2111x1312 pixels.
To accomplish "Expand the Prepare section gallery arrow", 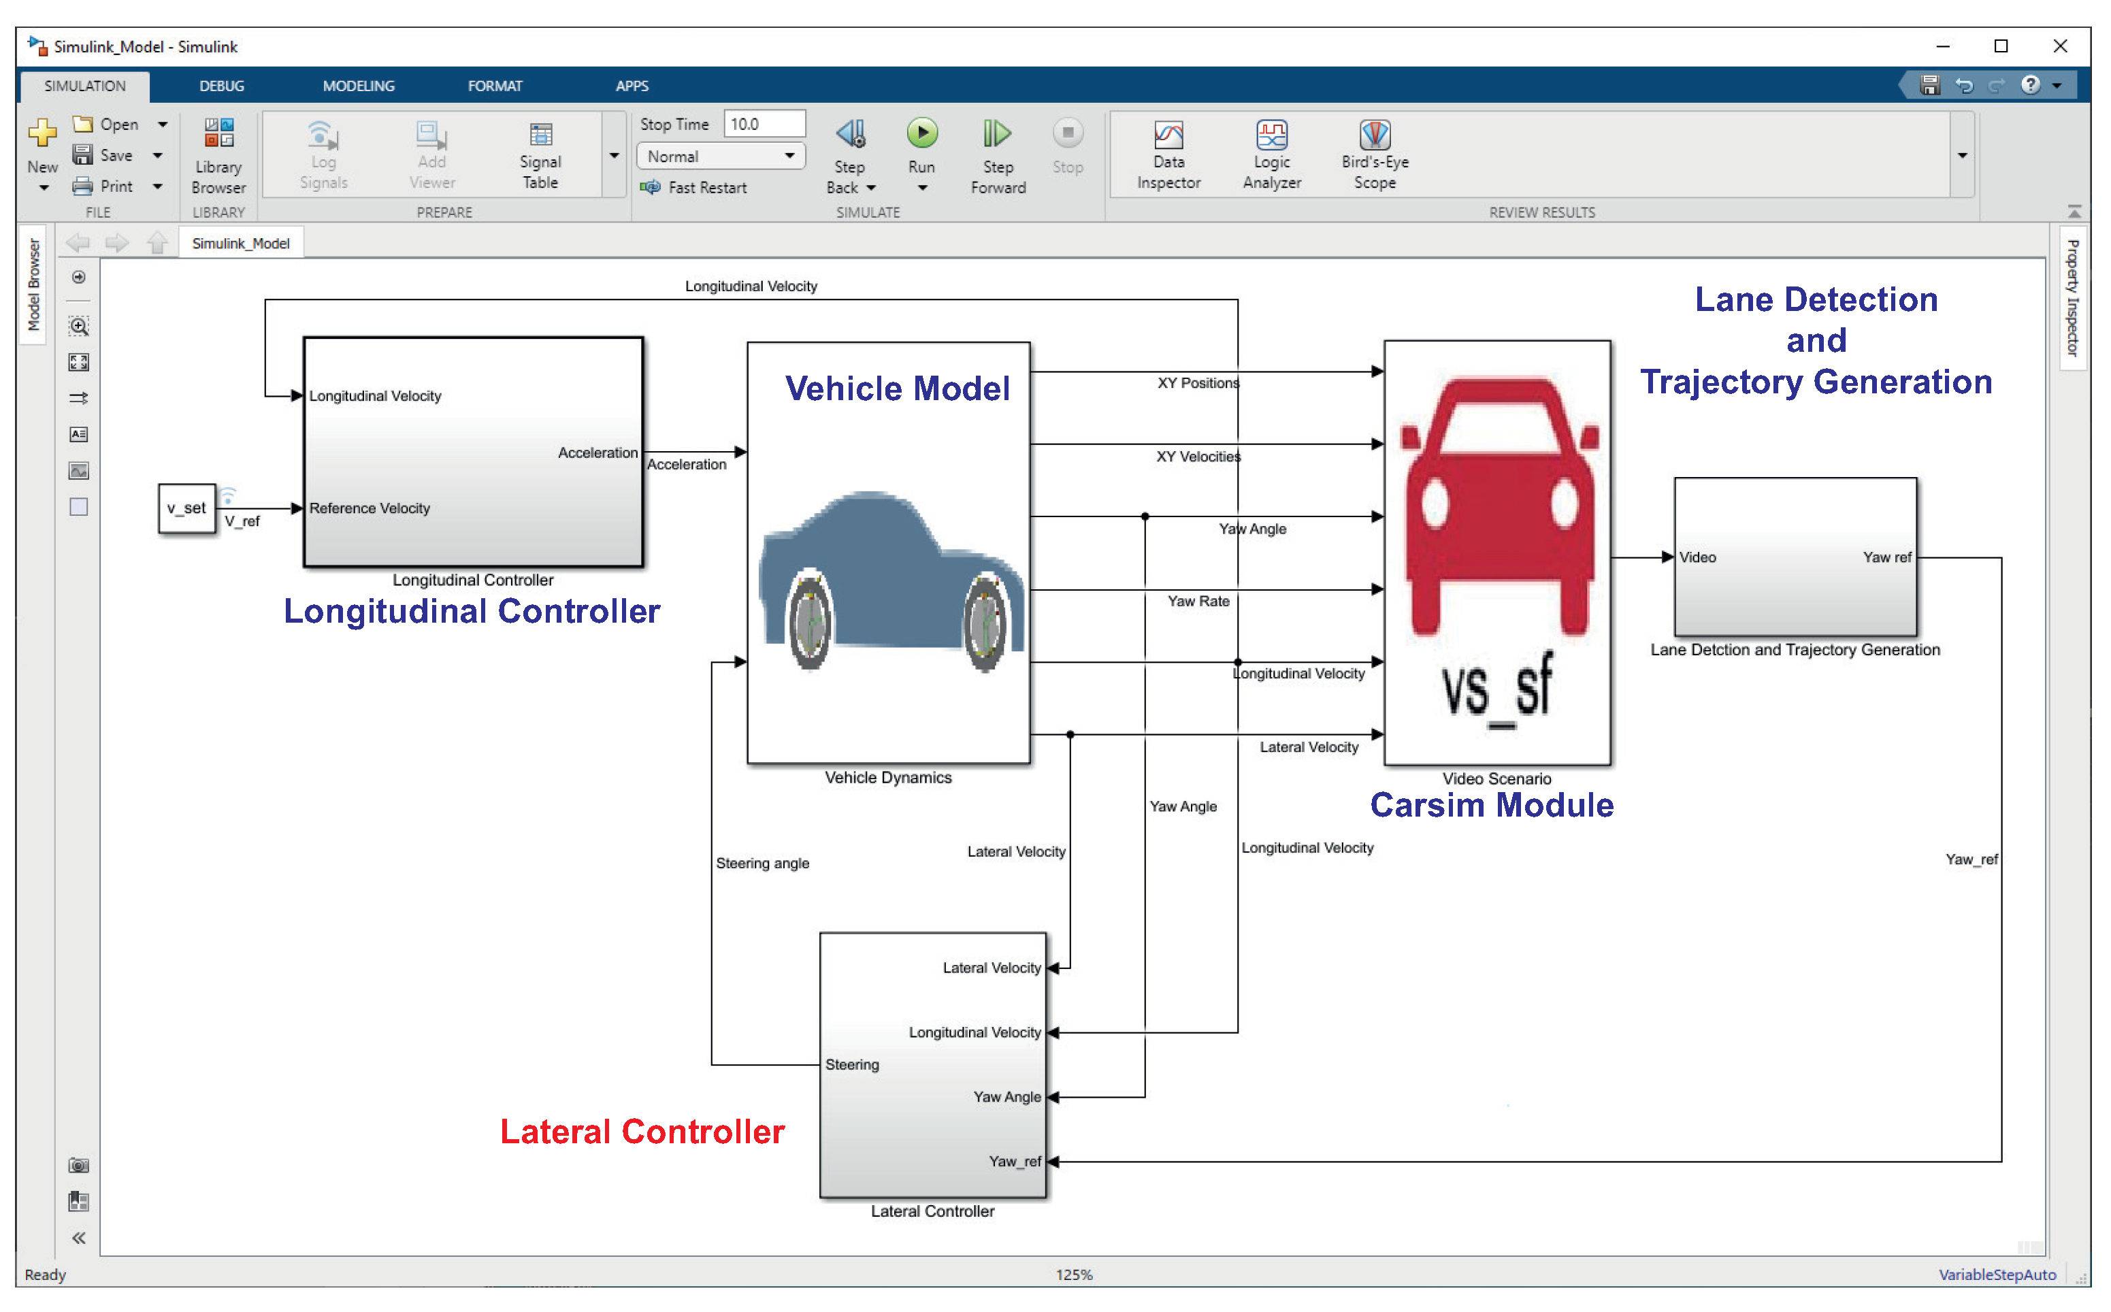I will [x=615, y=157].
